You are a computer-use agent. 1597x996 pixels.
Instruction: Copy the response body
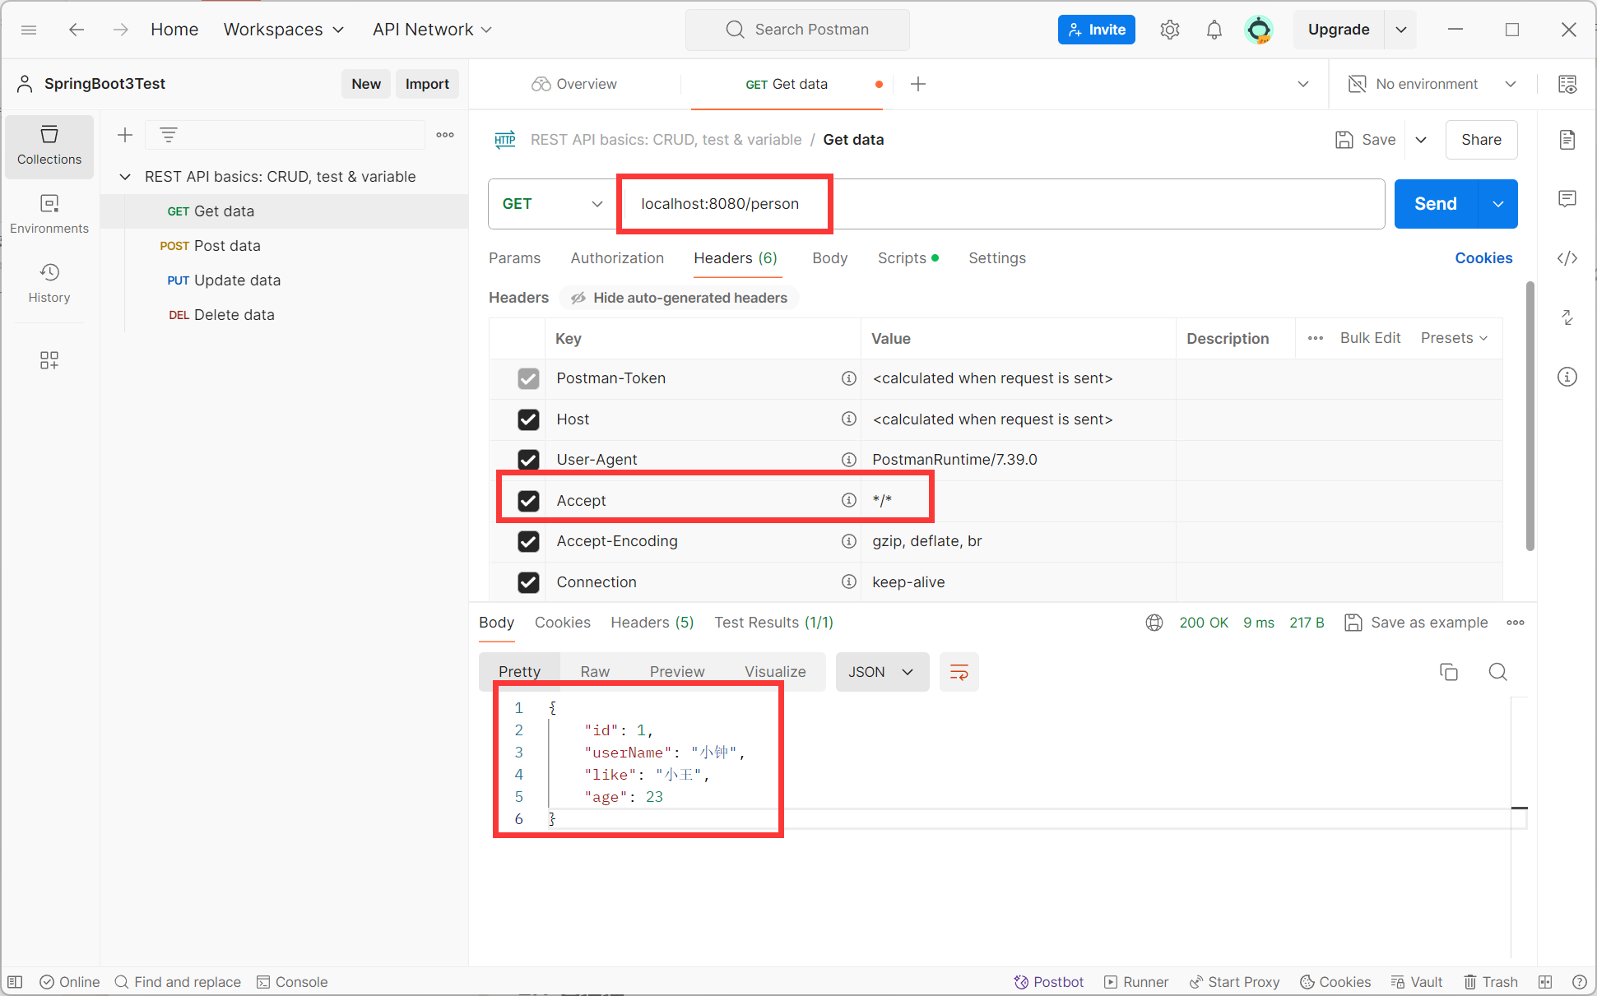tap(1449, 672)
